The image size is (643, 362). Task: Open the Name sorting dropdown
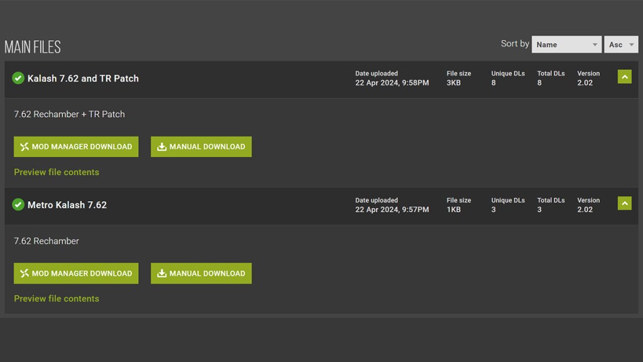pyautogui.click(x=566, y=45)
